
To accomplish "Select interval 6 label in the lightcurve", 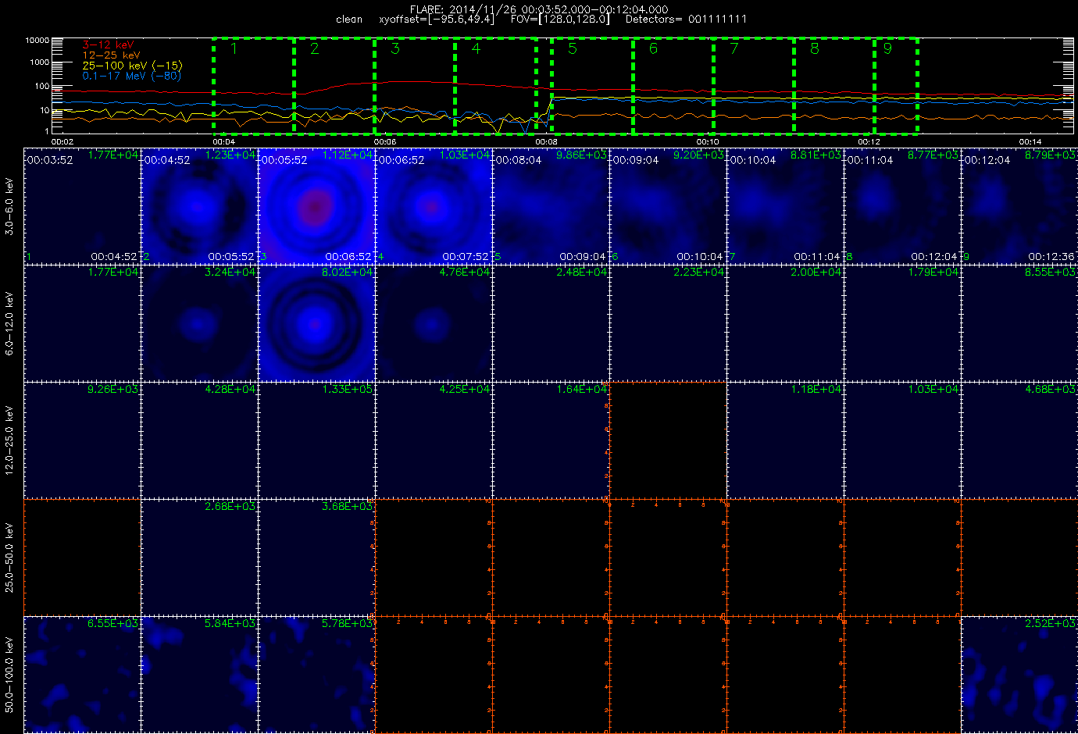I will (x=653, y=48).
